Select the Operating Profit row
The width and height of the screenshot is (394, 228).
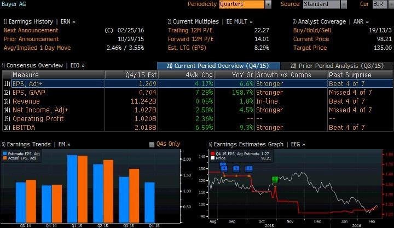tap(198, 119)
